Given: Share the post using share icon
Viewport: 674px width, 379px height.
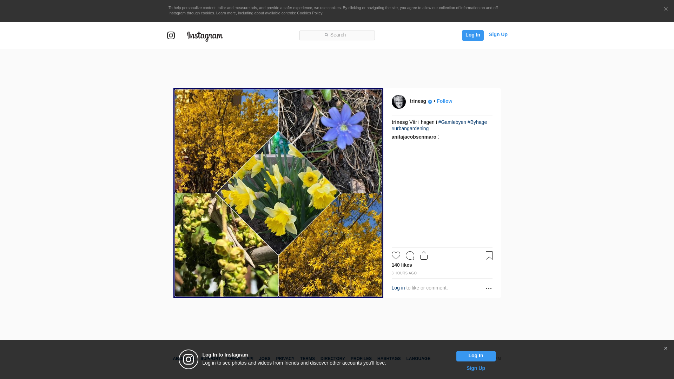Looking at the screenshot, I should 424,255.
